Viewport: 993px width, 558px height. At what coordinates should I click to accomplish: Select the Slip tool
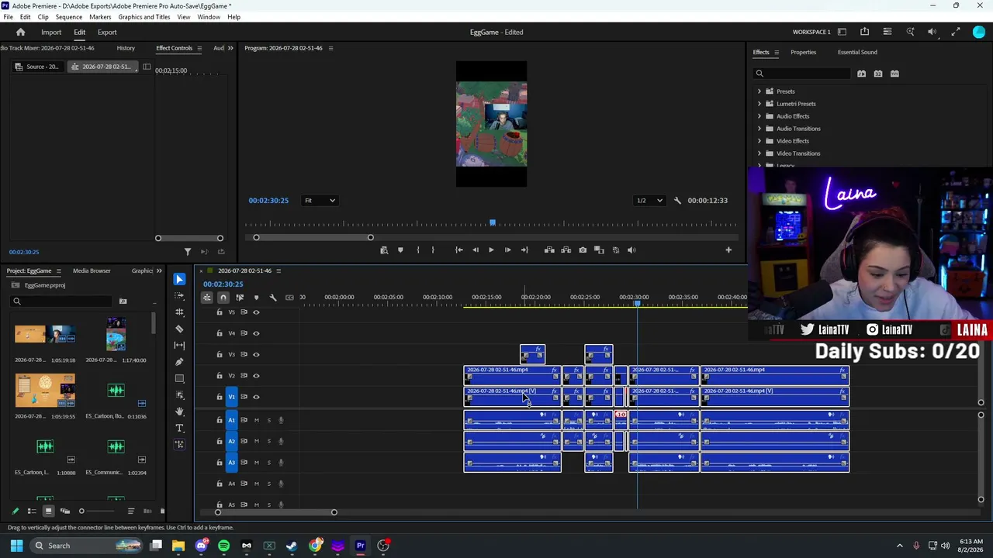pos(179,345)
